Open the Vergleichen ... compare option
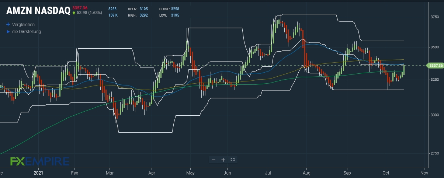 click(25, 25)
